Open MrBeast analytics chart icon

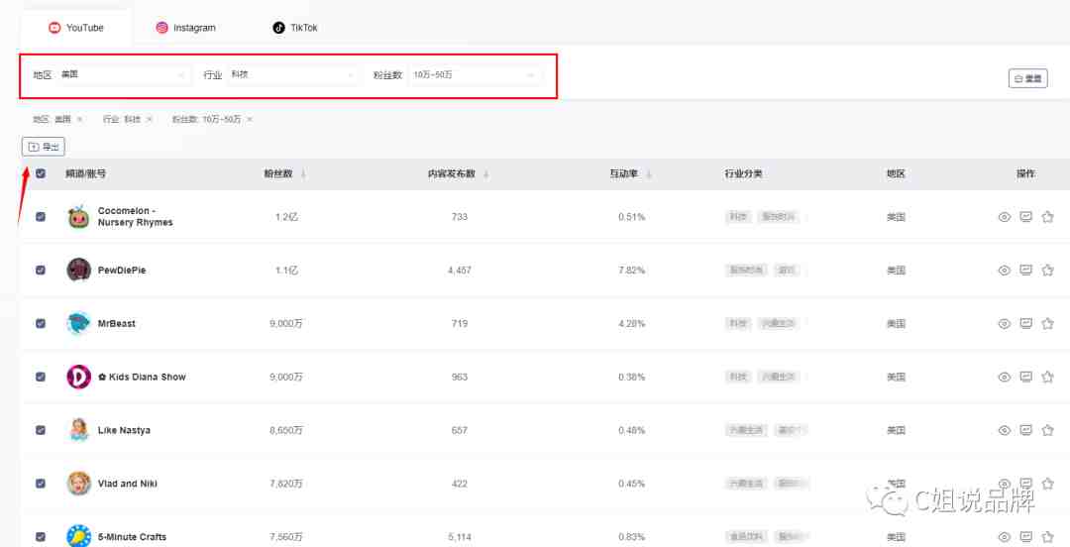[x=1025, y=323]
